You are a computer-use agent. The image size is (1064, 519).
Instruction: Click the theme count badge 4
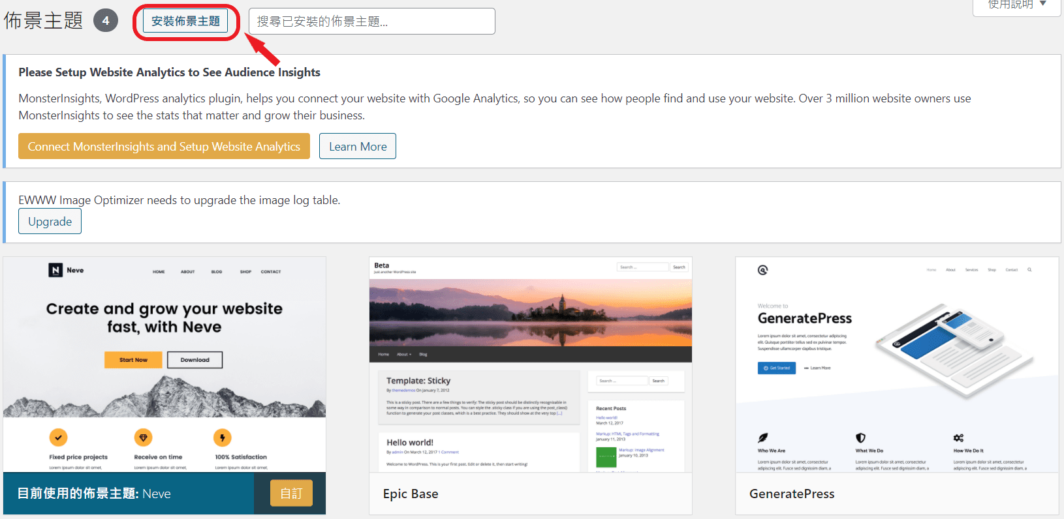click(x=106, y=21)
